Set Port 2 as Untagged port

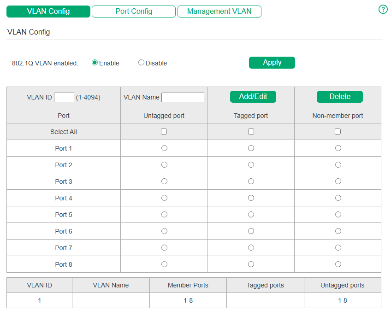tap(164, 165)
